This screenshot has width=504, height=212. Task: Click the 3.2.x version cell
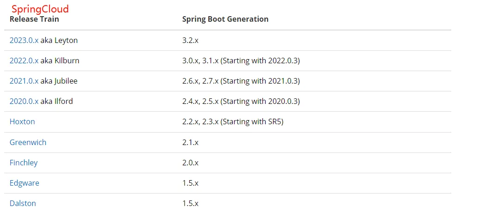coord(190,40)
